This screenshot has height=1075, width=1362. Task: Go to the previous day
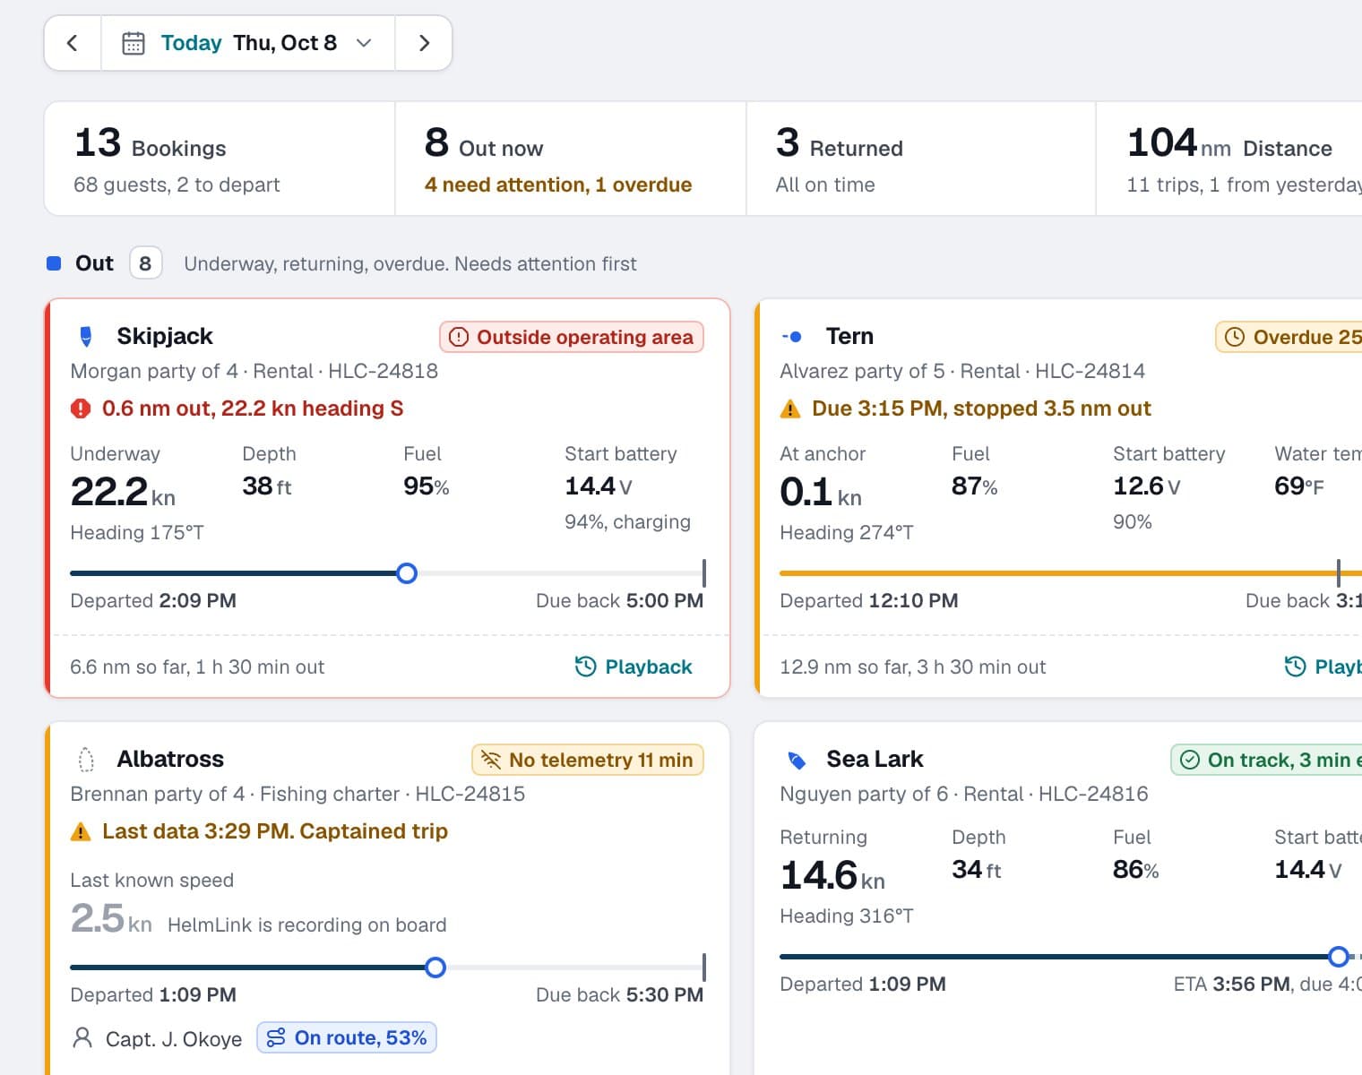click(x=73, y=43)
